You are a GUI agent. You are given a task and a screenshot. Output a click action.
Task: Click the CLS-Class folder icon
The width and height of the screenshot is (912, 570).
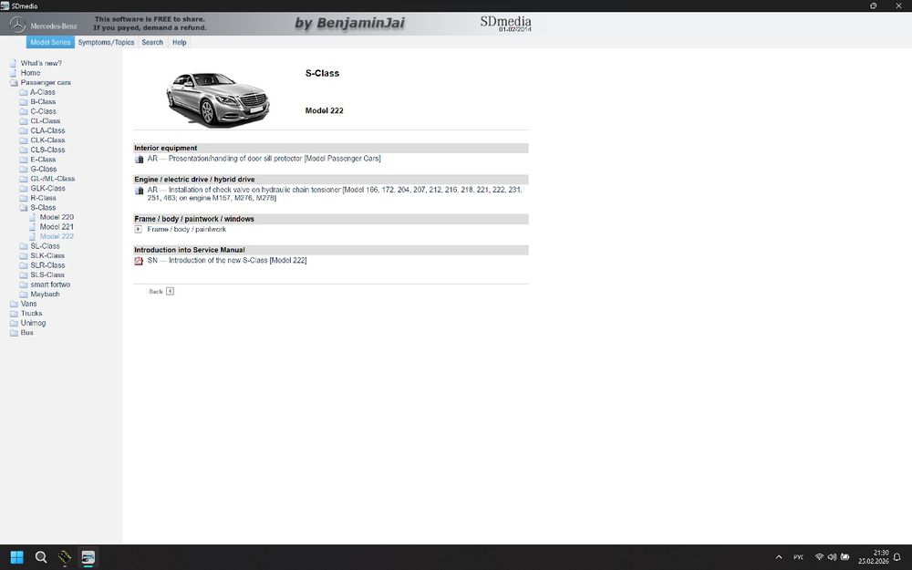[24, 150]
